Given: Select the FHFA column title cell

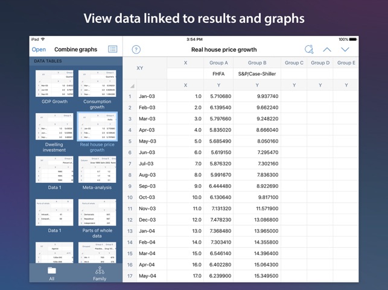Looking at the screenshot, I should 218,74.
